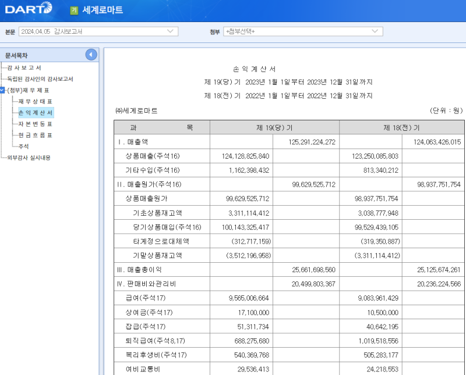Click the value 20,499,803,367
Image resolution: width=466 pixels, height=375 pixels.
coord(313,284)
